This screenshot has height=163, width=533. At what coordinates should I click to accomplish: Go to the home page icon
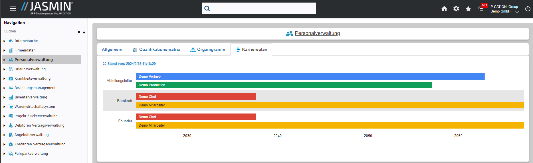[444, 9]
